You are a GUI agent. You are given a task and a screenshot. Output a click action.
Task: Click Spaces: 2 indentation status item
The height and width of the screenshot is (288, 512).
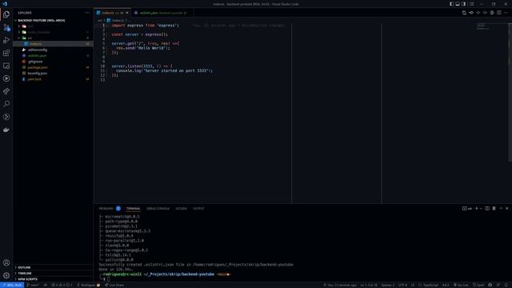[388, 285]
